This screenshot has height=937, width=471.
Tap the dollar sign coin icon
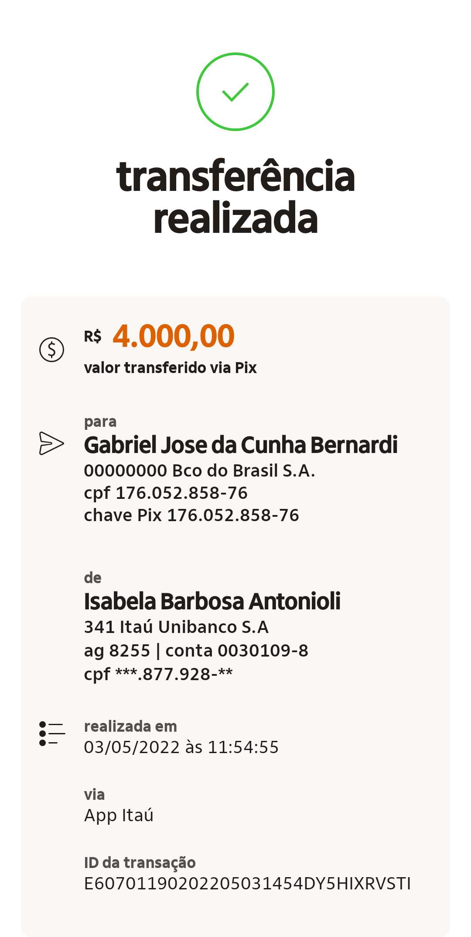51,350
